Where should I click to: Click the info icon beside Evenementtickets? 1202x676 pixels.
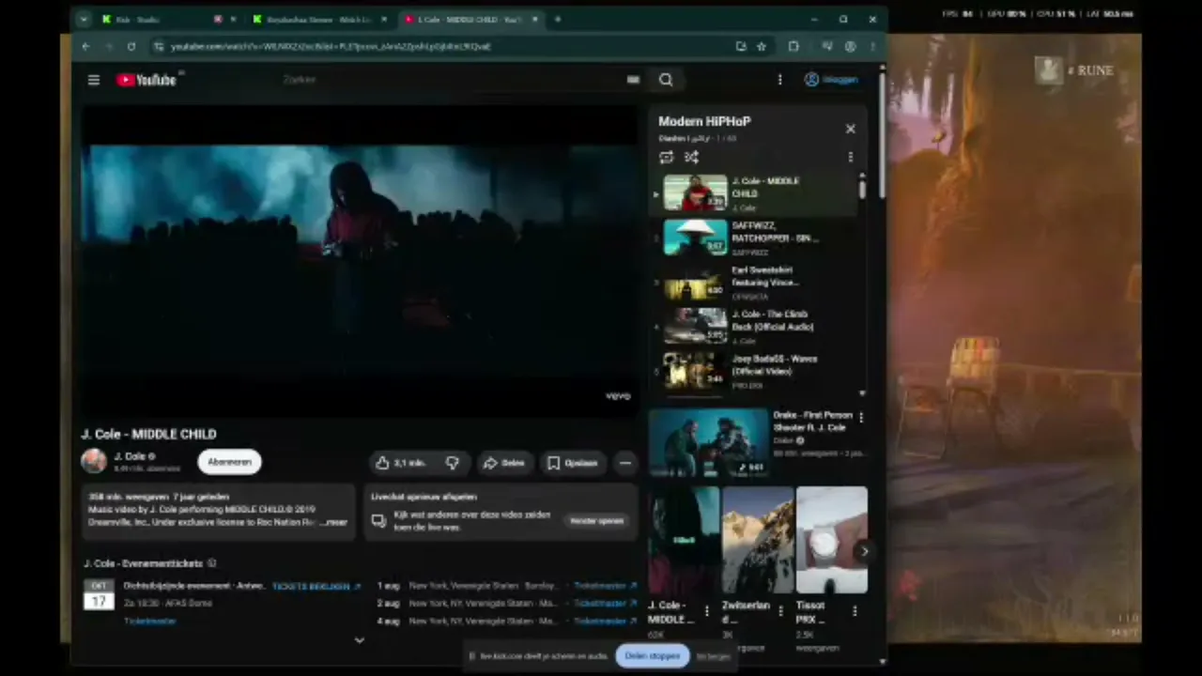click(x=212, y=563)
